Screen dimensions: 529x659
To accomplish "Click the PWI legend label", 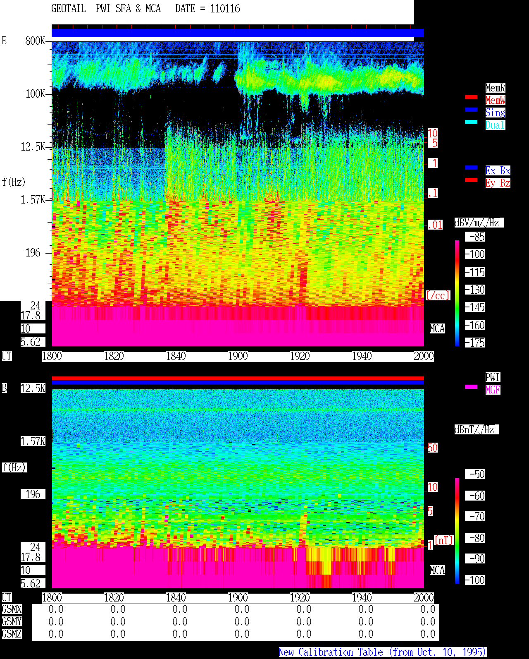I will (493, 377).
